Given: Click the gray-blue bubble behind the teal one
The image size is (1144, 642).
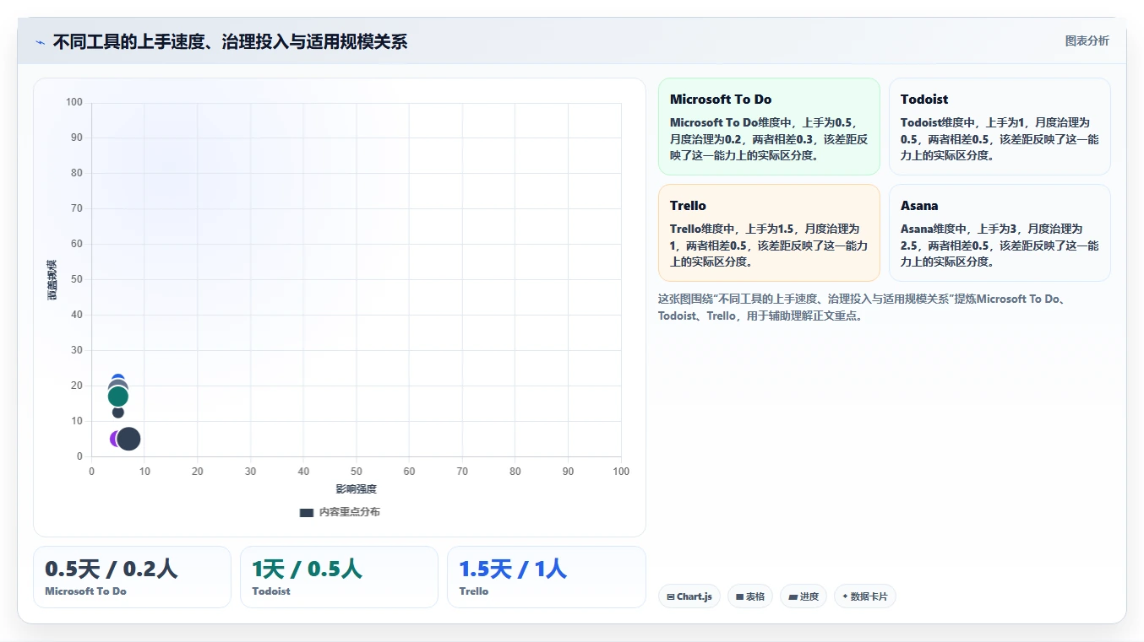Looking at the screenshot, I should [118, 383].
